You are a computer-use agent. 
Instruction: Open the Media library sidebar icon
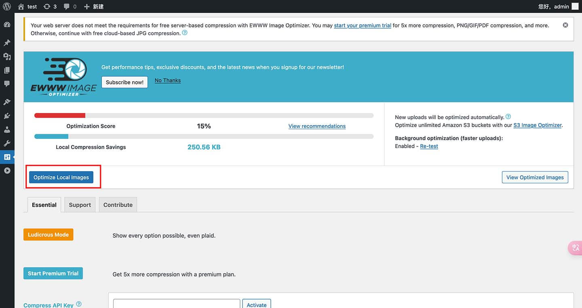[x=7, y=57]
